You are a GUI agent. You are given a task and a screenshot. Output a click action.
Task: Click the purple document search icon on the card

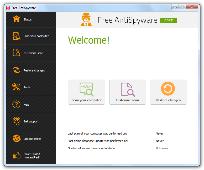(x=128, y=90)
